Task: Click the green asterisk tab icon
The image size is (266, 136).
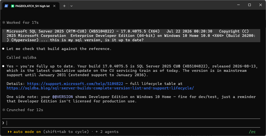Action: click(x=12, y=6)
